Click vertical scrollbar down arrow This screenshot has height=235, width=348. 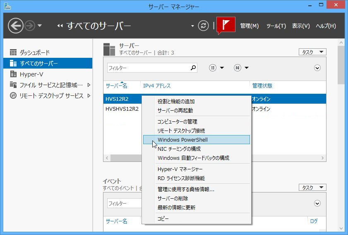point(341,228)
